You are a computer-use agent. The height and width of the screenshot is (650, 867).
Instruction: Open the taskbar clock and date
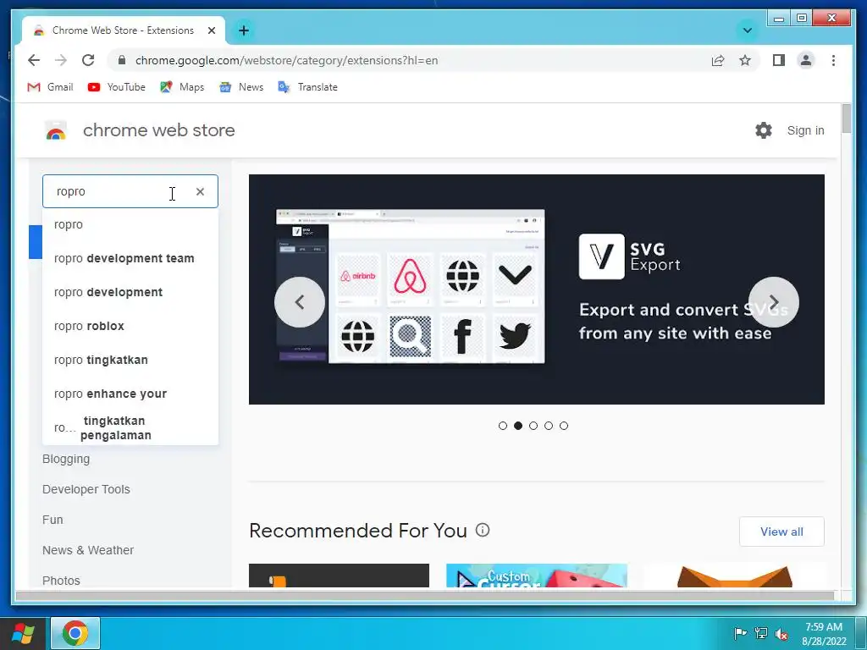coord(824,634)
